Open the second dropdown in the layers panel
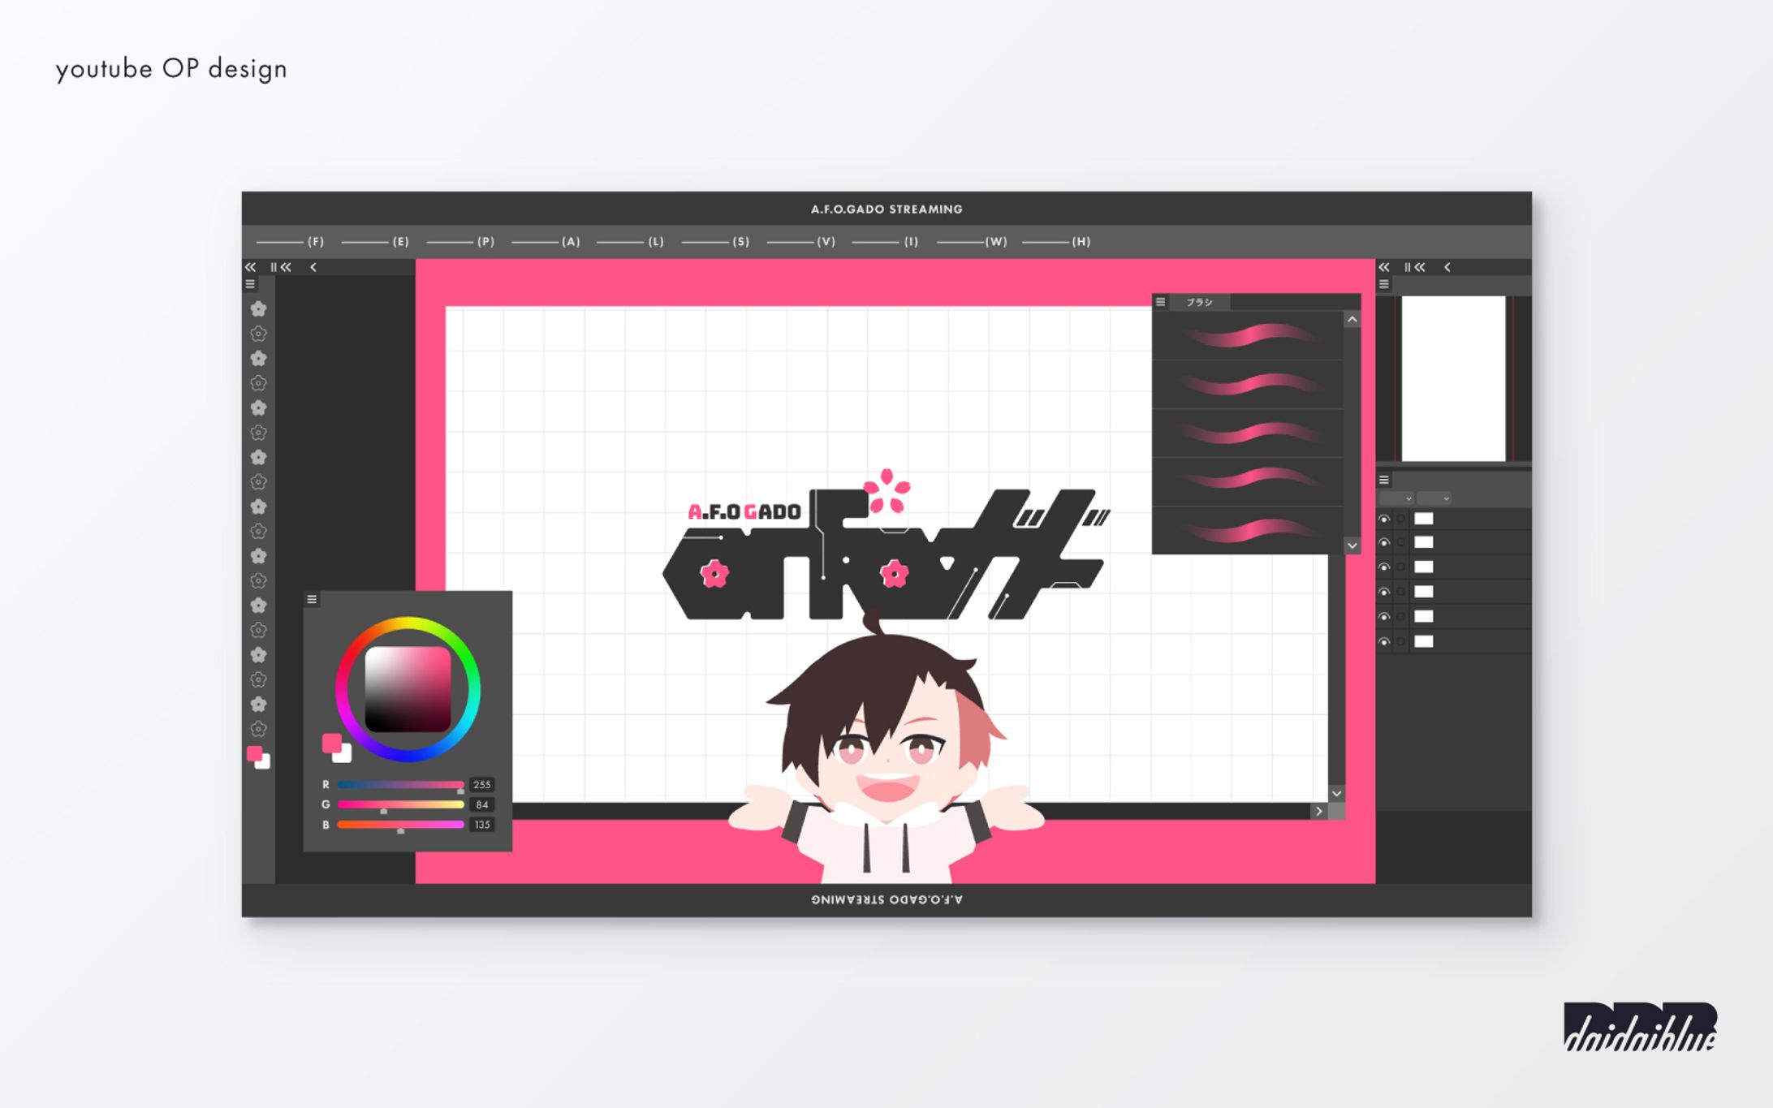Viewport: 1773px width, 1108px height. pos(1434,498)
